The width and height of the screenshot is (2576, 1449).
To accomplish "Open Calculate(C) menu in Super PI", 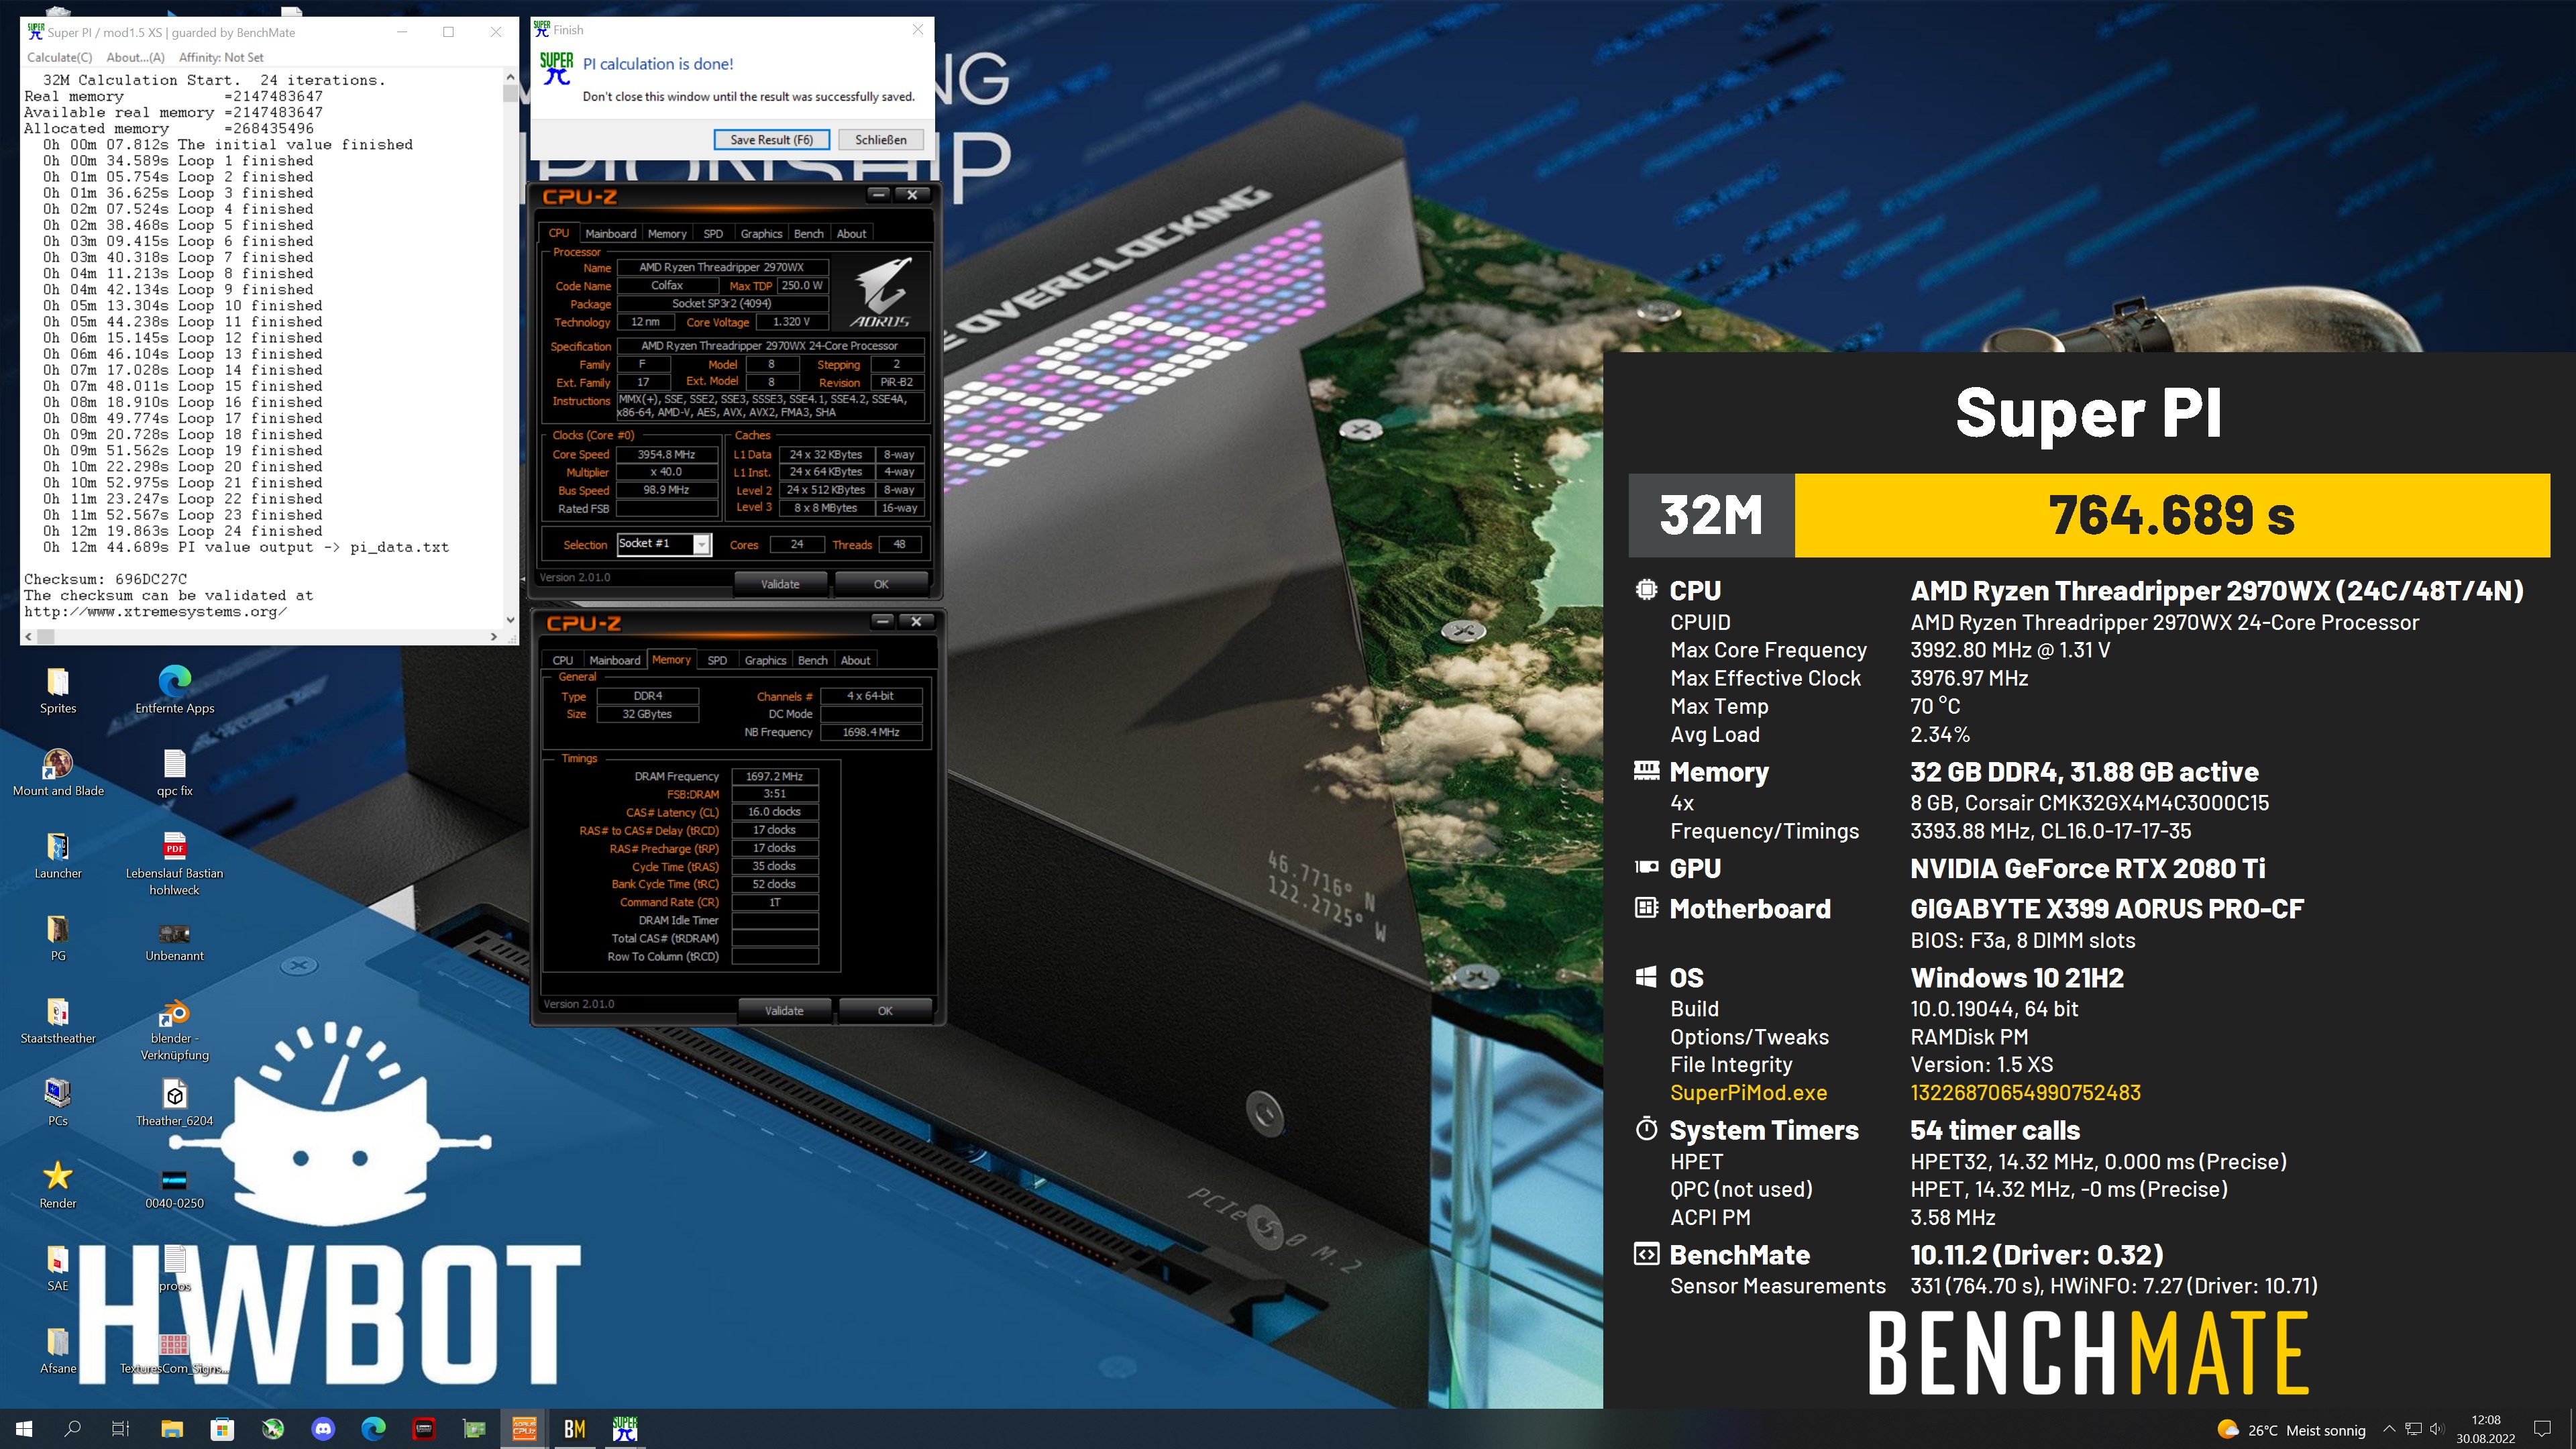I will tap(59, 57).
